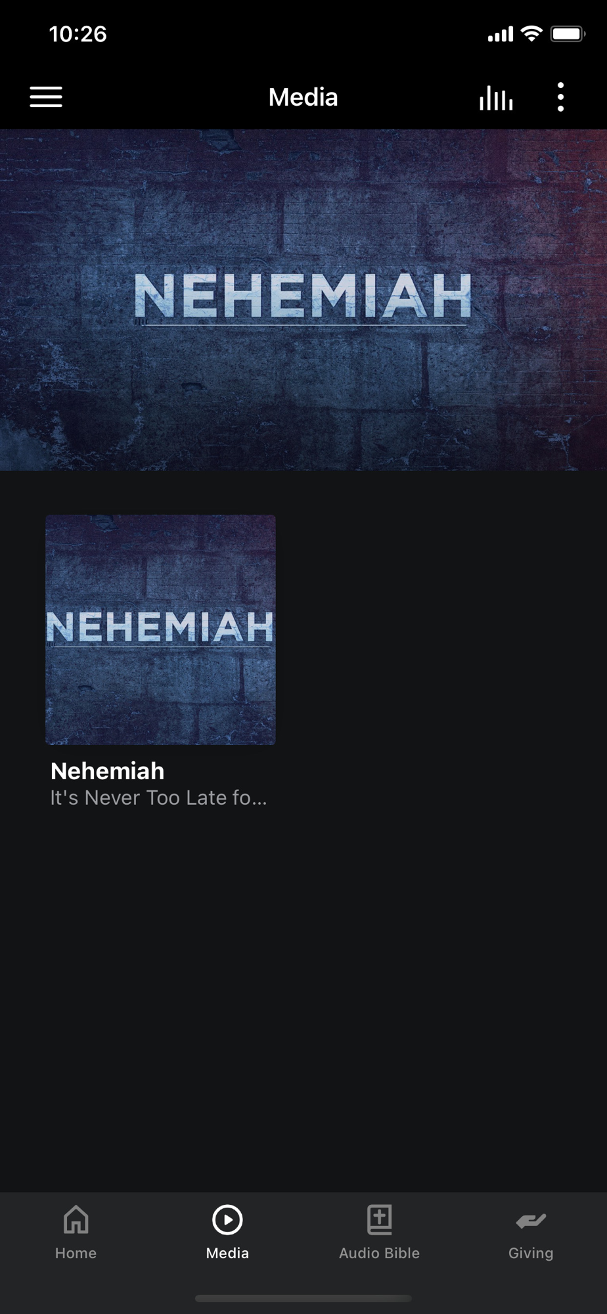Open the large Nehemiah banner image
607x1314 pixels.
point(303,300)
